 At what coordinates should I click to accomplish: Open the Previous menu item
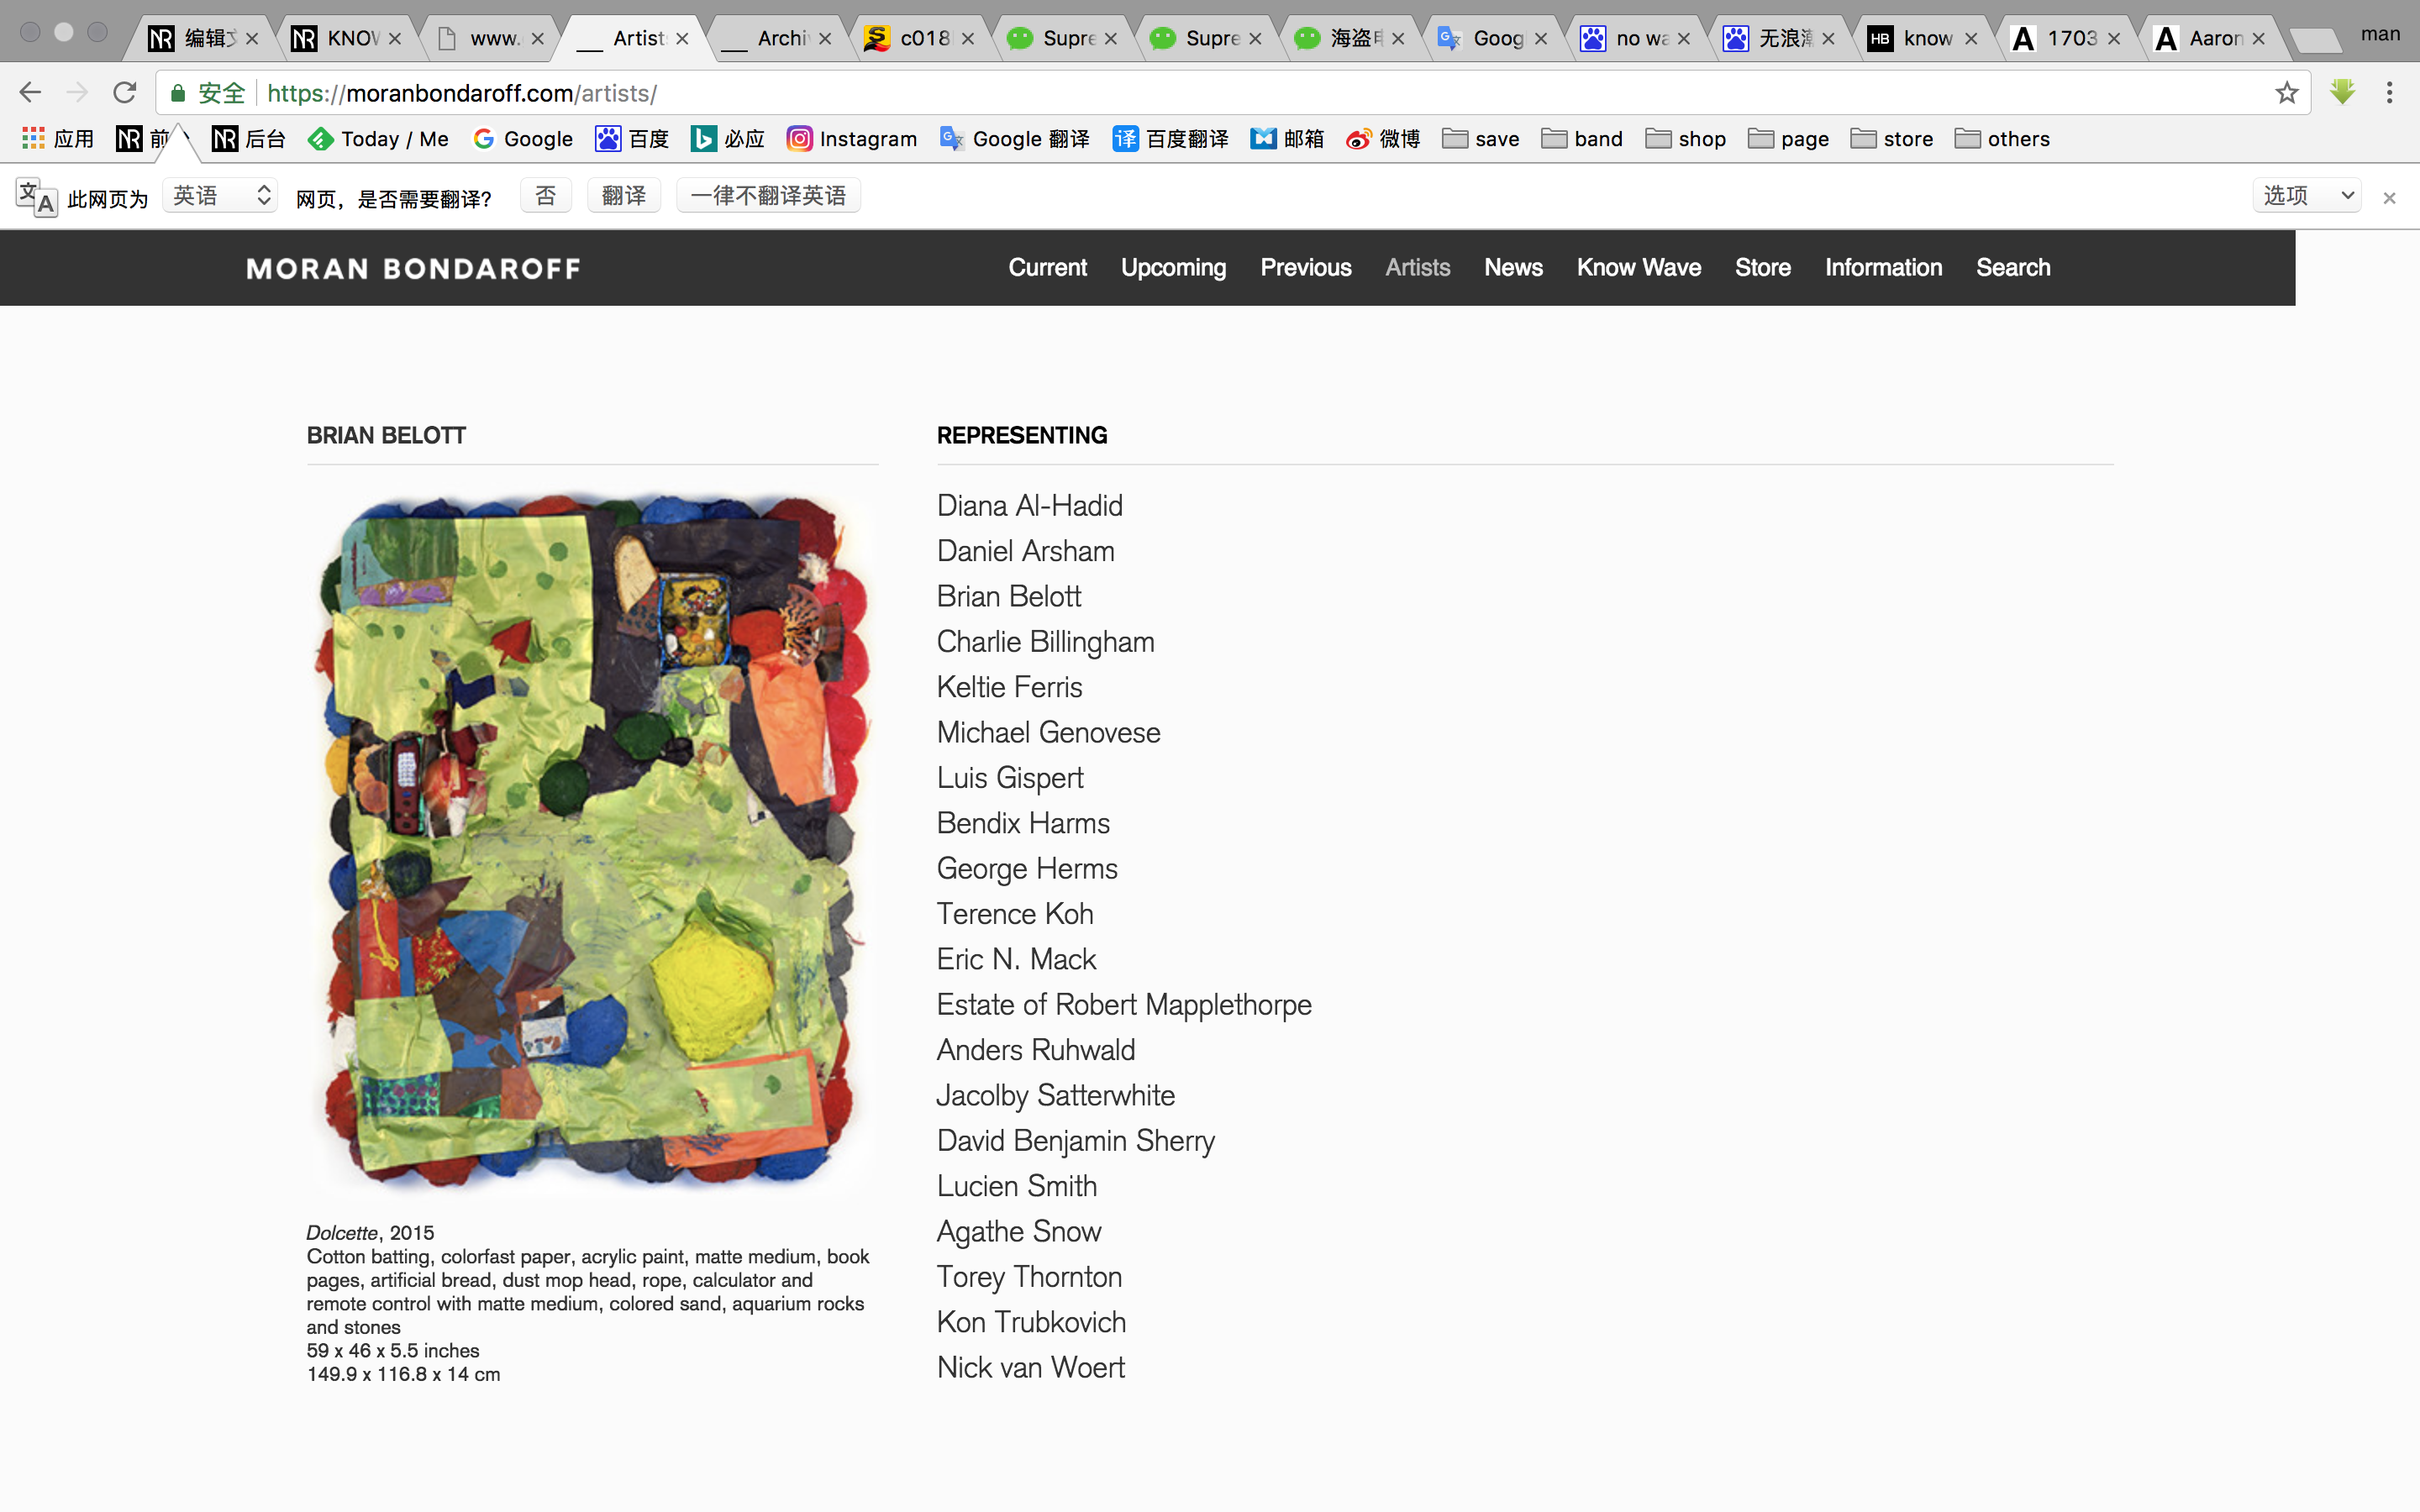click(x=1305, y=267)
